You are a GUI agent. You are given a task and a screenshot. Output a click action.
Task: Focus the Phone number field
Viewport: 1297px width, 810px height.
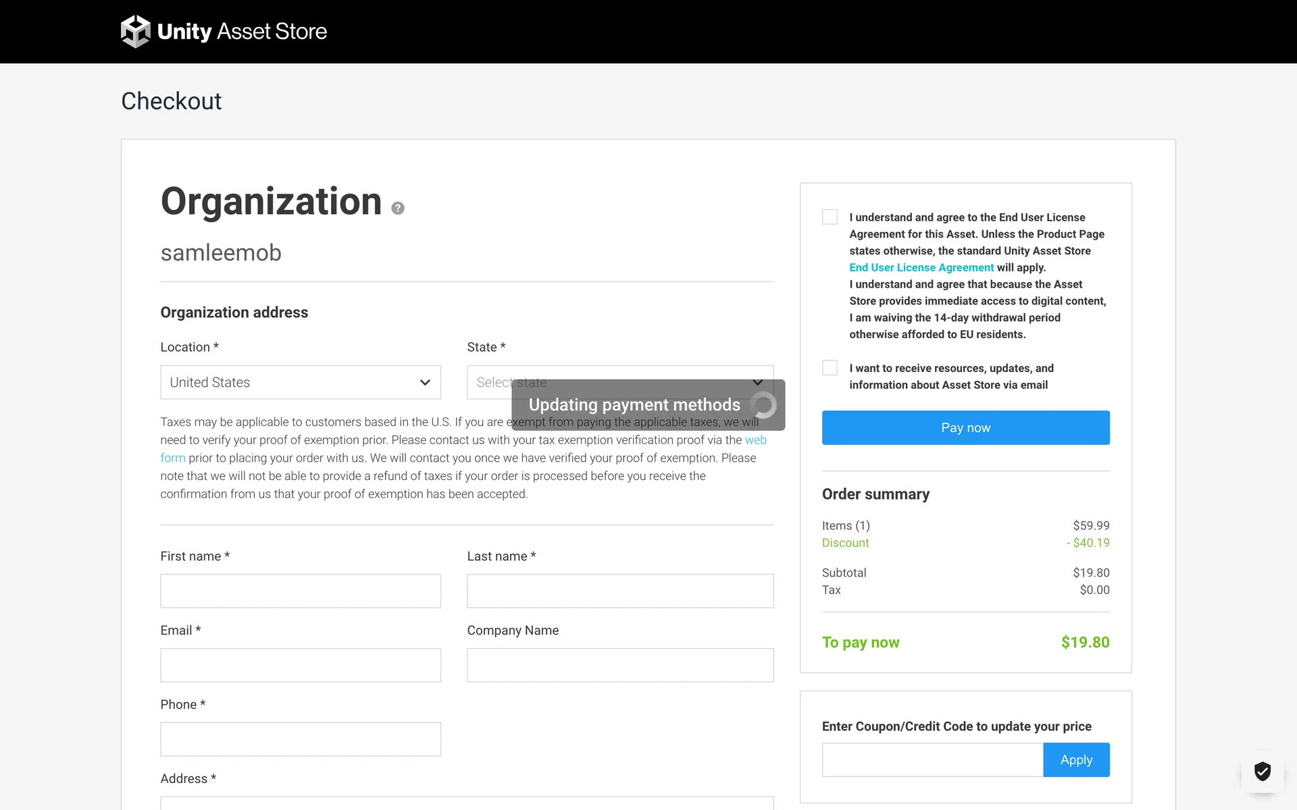point(301,739)
